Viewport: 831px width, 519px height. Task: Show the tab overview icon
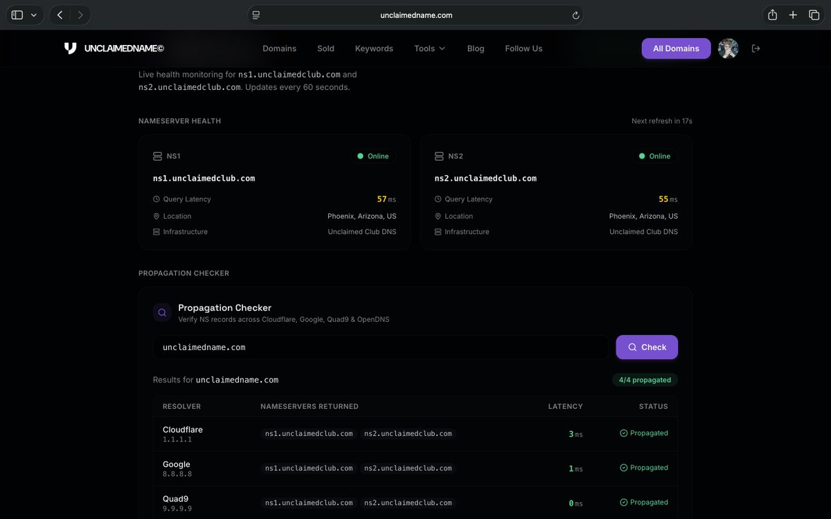(814, 15)
